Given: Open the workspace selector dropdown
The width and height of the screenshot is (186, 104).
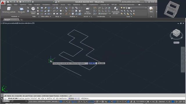Looking at the screenshot, I should click(x=43, y=2).
